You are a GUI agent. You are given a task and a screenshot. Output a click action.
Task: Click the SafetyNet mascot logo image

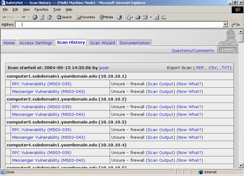click(228, 37)
